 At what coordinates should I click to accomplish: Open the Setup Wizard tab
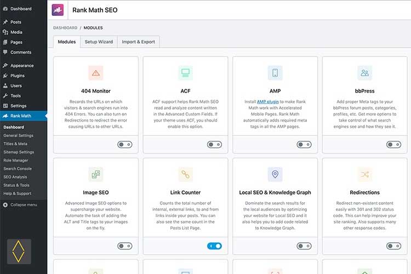pos(99,42)
